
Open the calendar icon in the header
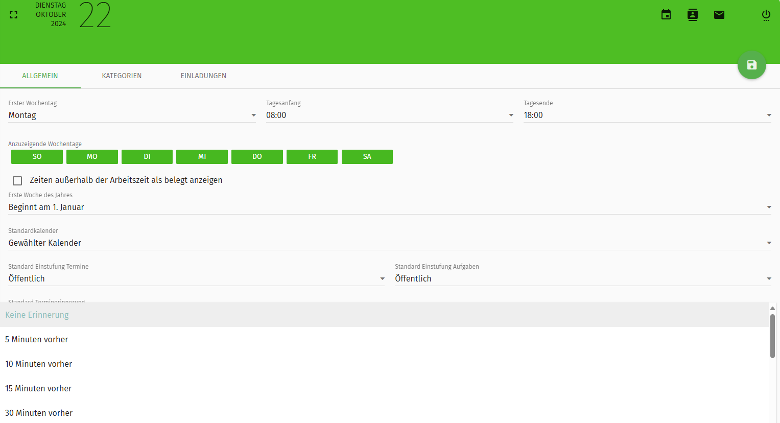coord(666,14)
